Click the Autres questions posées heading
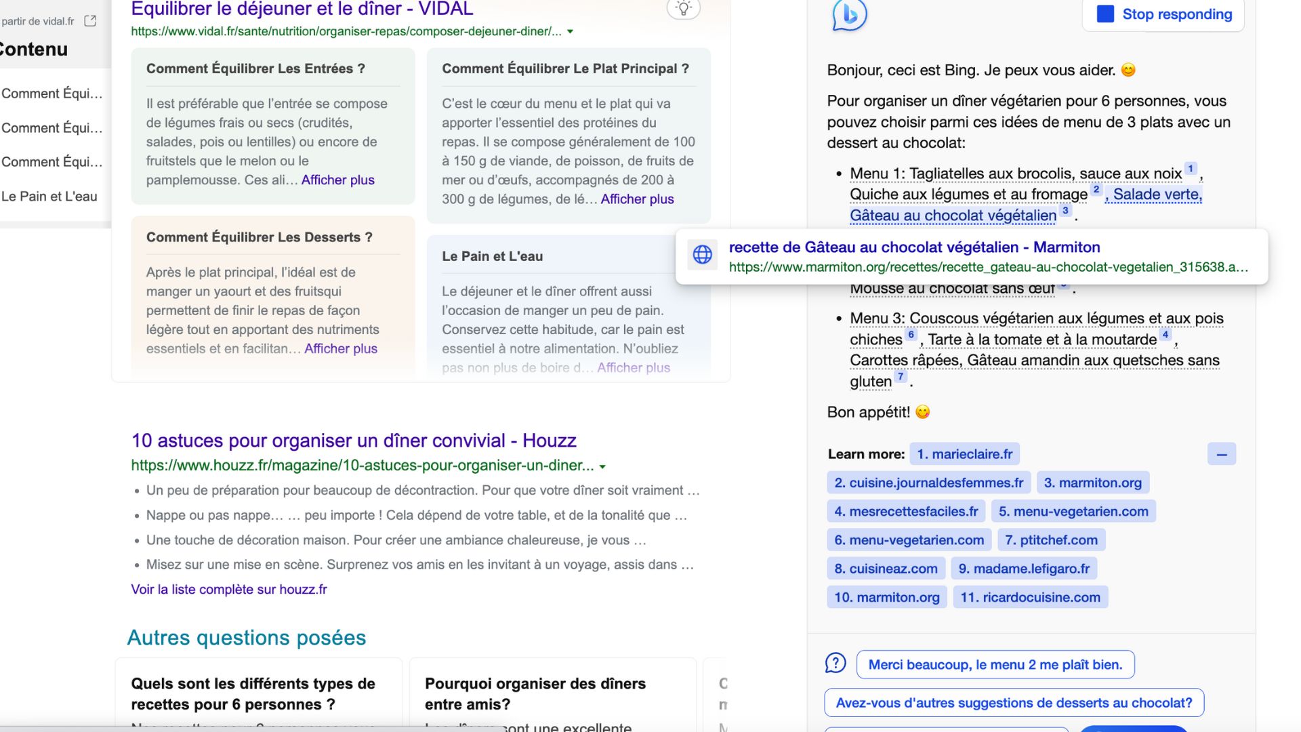The width and height of the screenshot is (1301, 732). (247, 638)
